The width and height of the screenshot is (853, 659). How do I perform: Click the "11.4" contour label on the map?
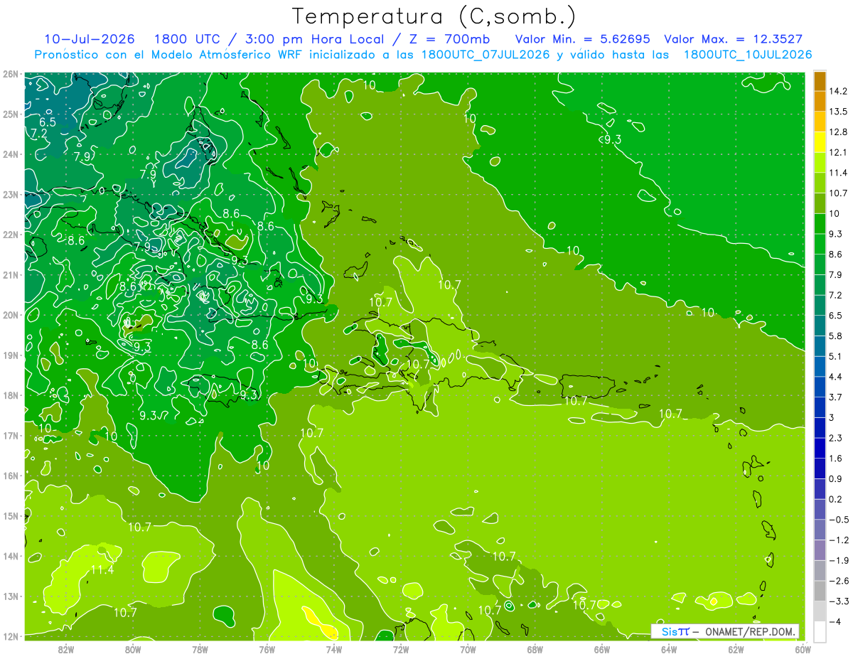(102, 569)
